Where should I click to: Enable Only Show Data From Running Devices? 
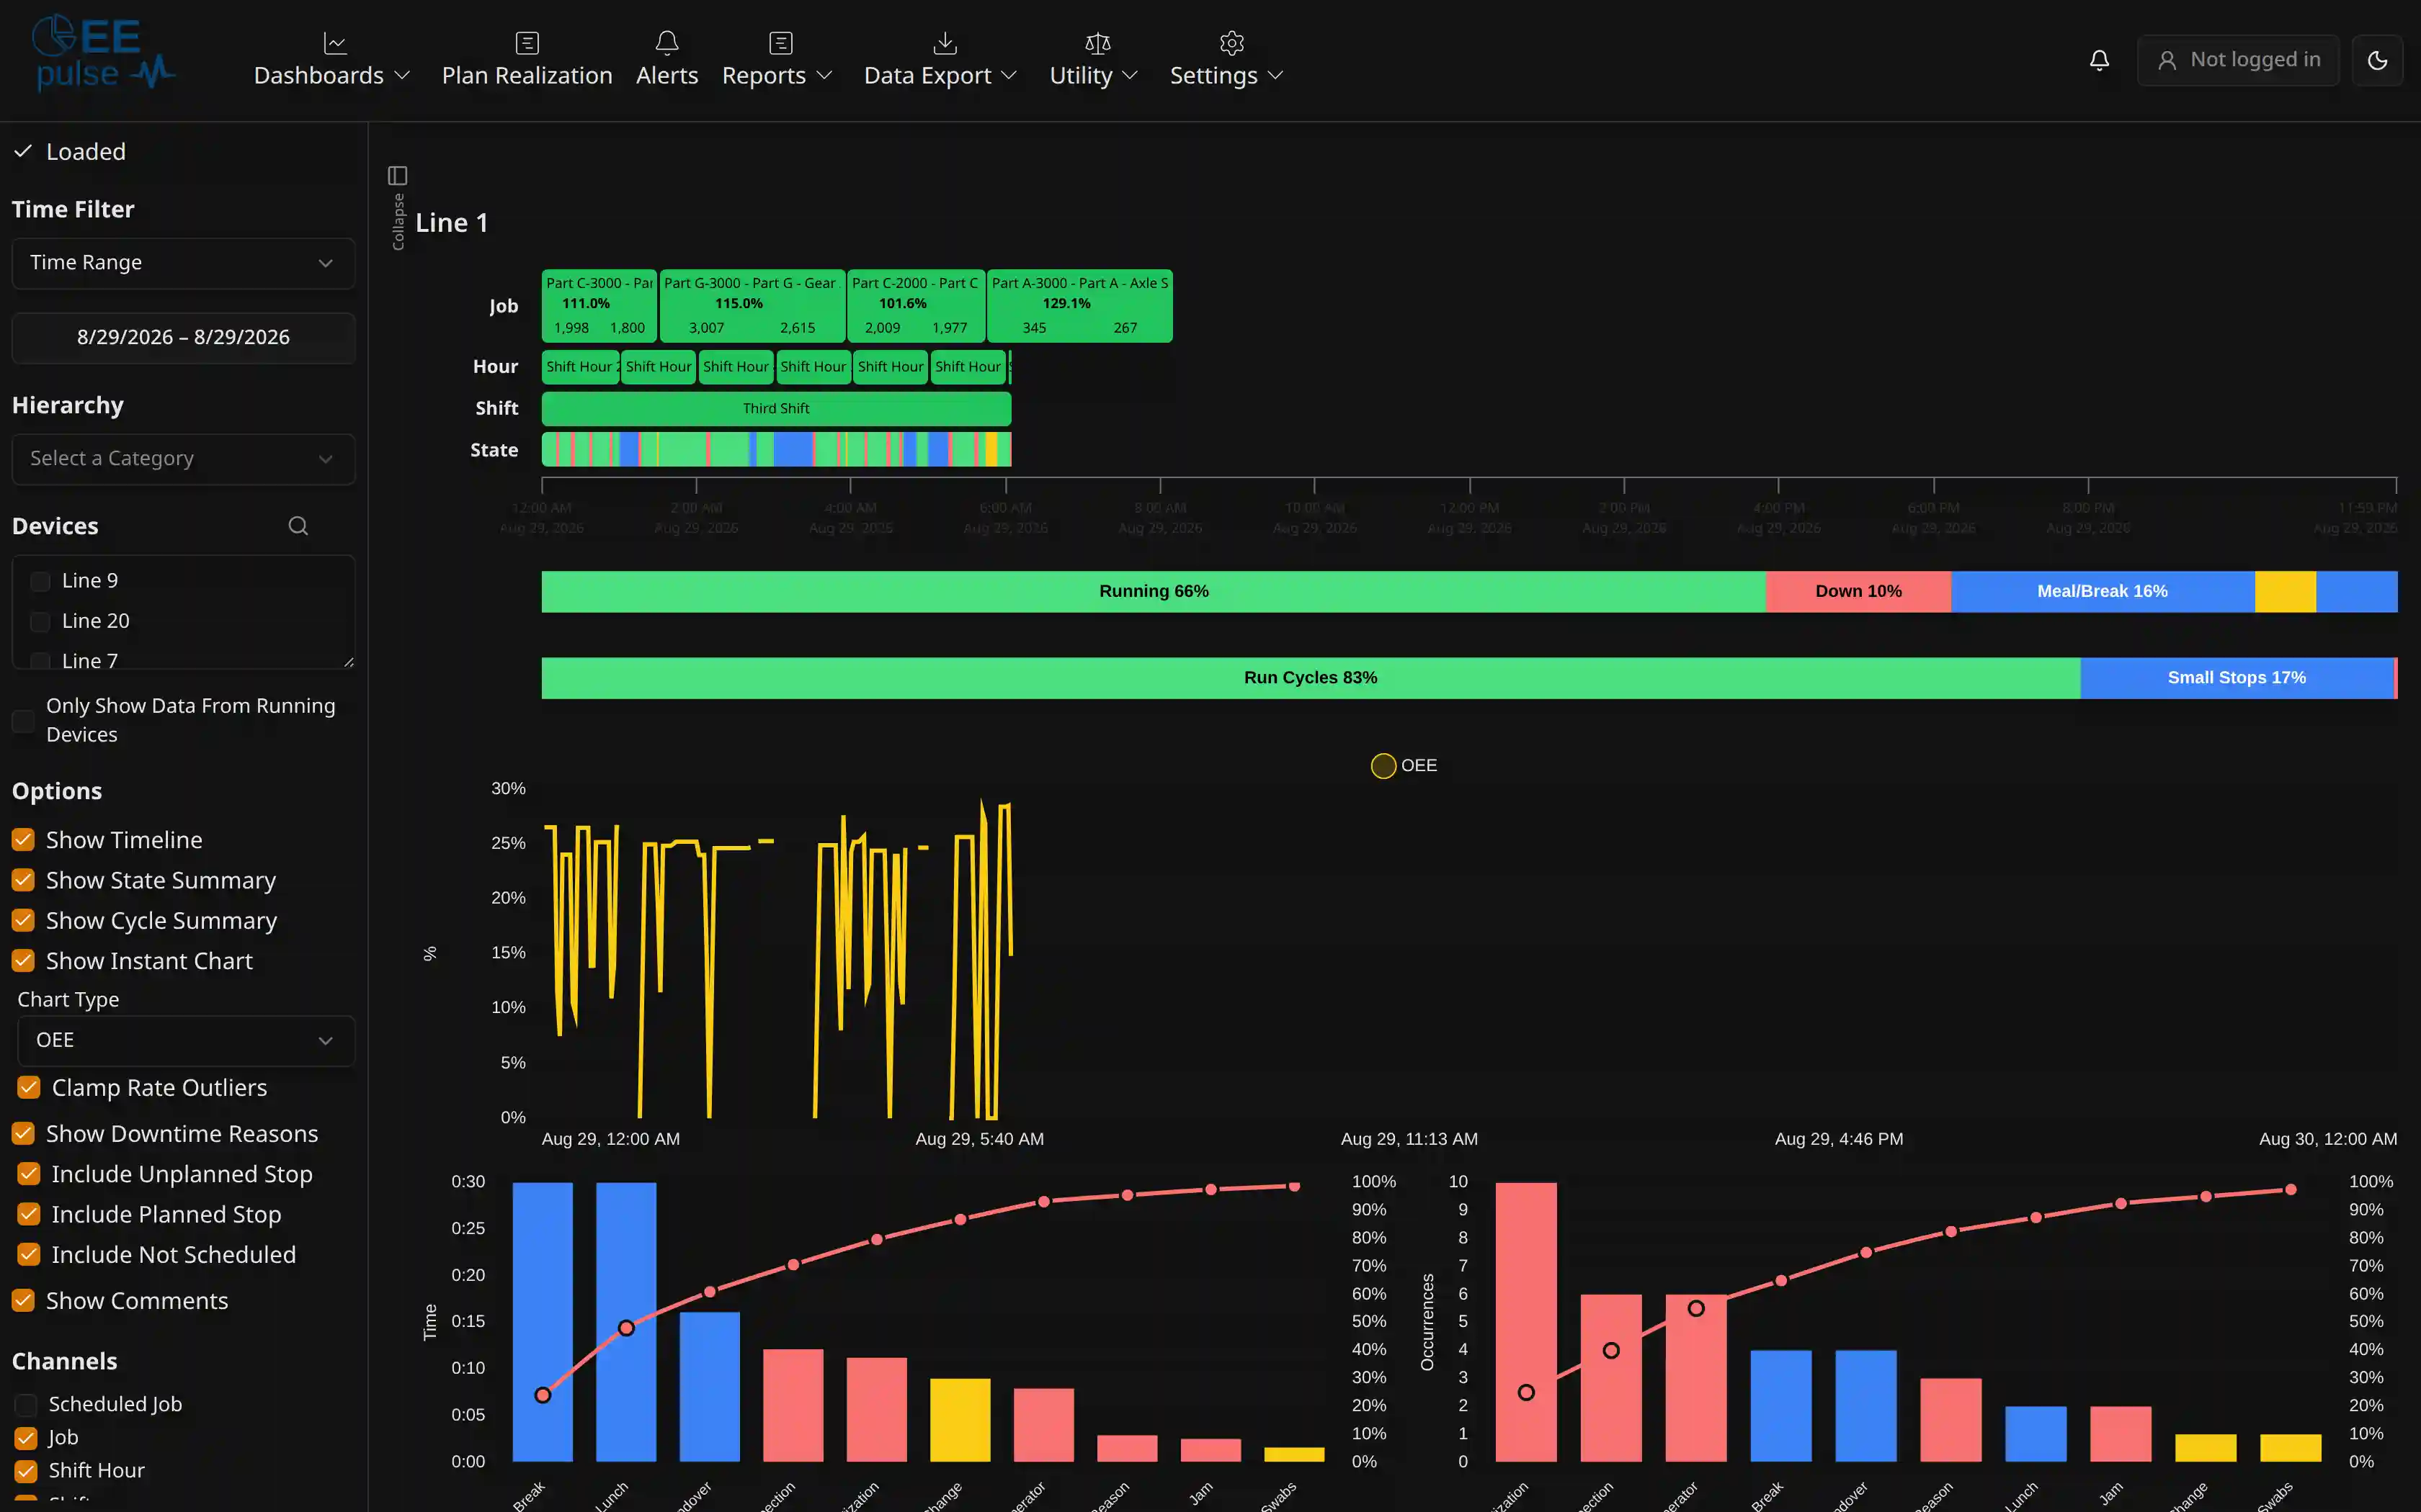[23, 721]
